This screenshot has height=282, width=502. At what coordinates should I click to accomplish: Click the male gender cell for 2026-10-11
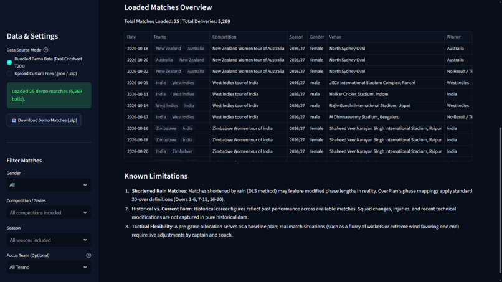tap(317, 94)
